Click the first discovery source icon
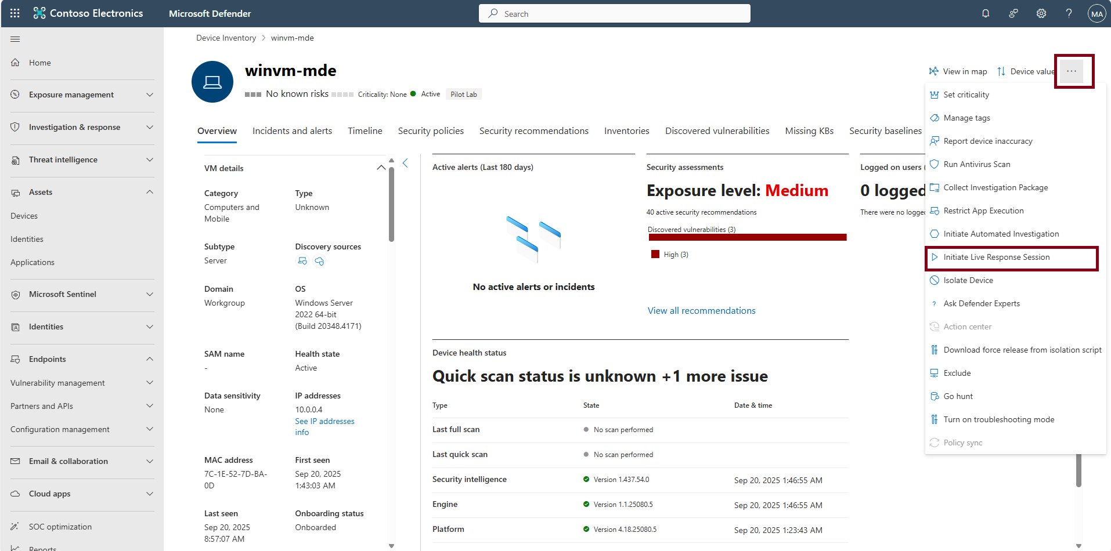The width and height of the screenshot is (1111, 551). 302,261
